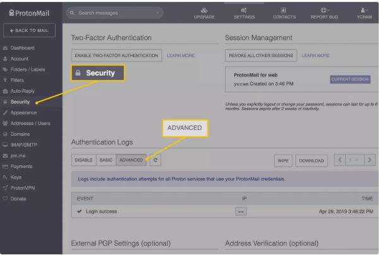Open the YCRAM user account dropdown
This screenshot has width=380, height=255.
click(x=365, y=13)
